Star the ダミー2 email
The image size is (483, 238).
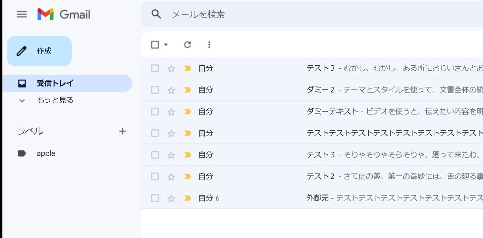171,90
